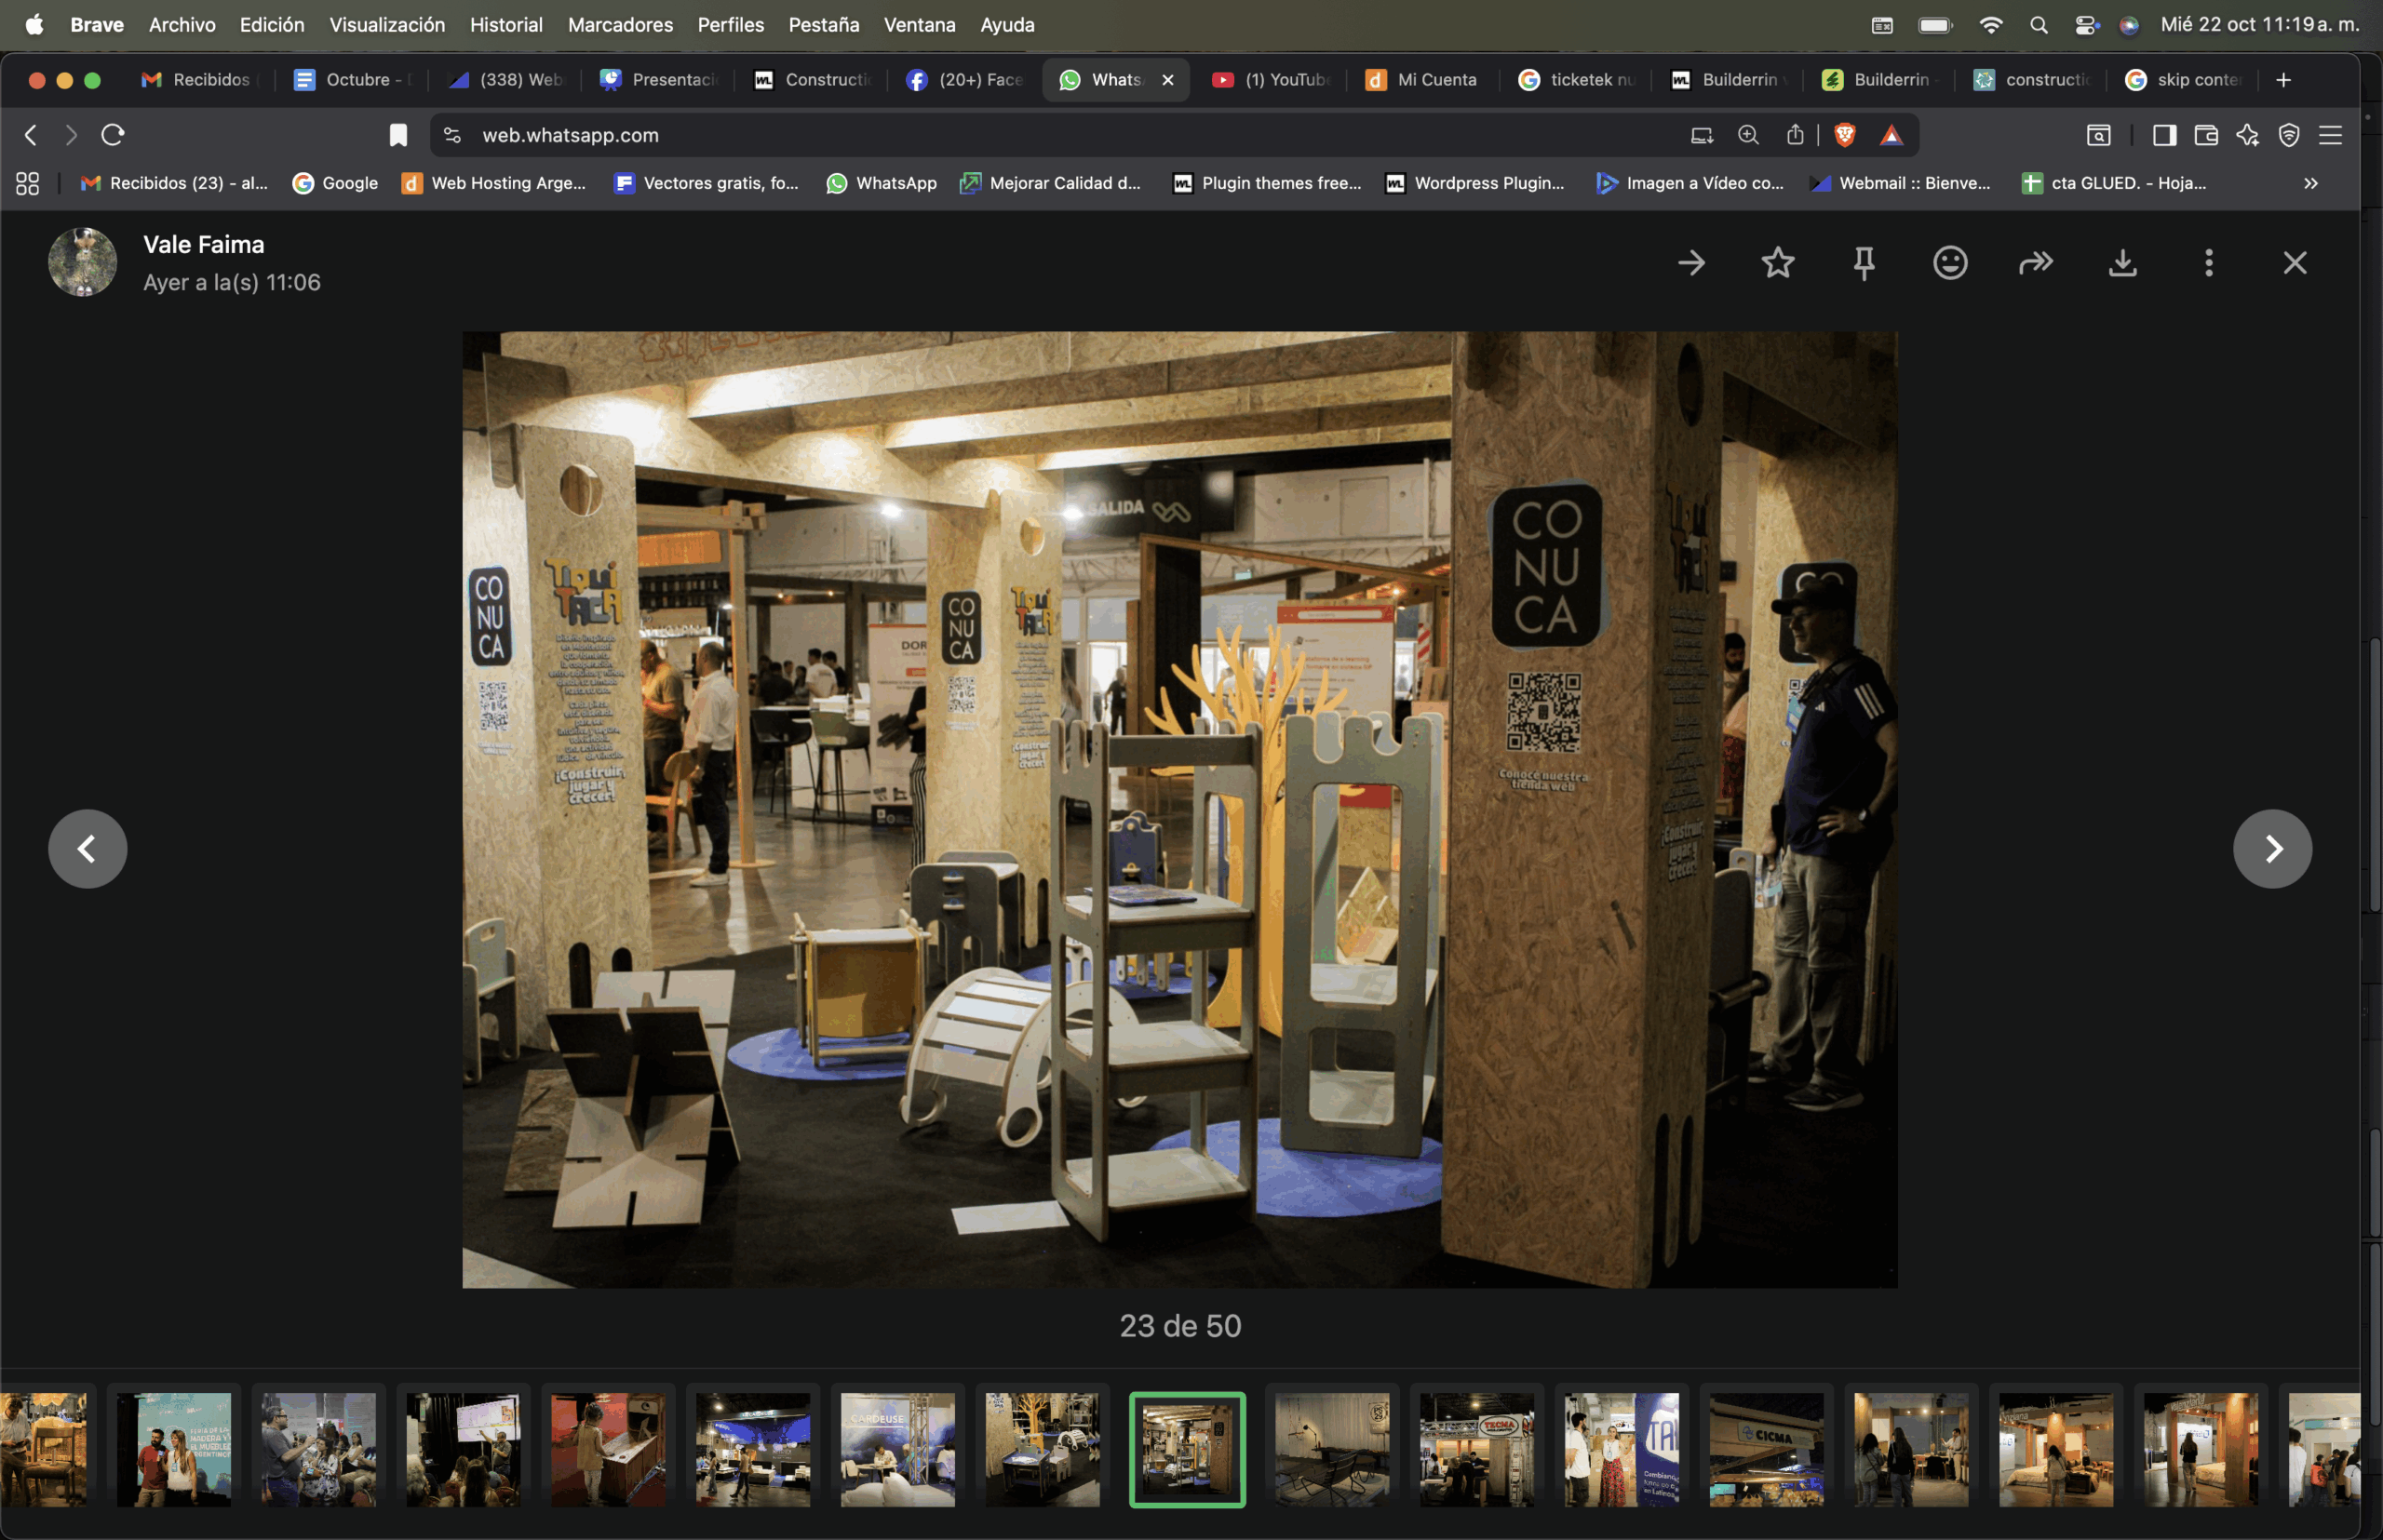This screenshot has width=2383, height=1540.
Task: Open the Marcadores menu in menu bar
Action: (619, 25)
